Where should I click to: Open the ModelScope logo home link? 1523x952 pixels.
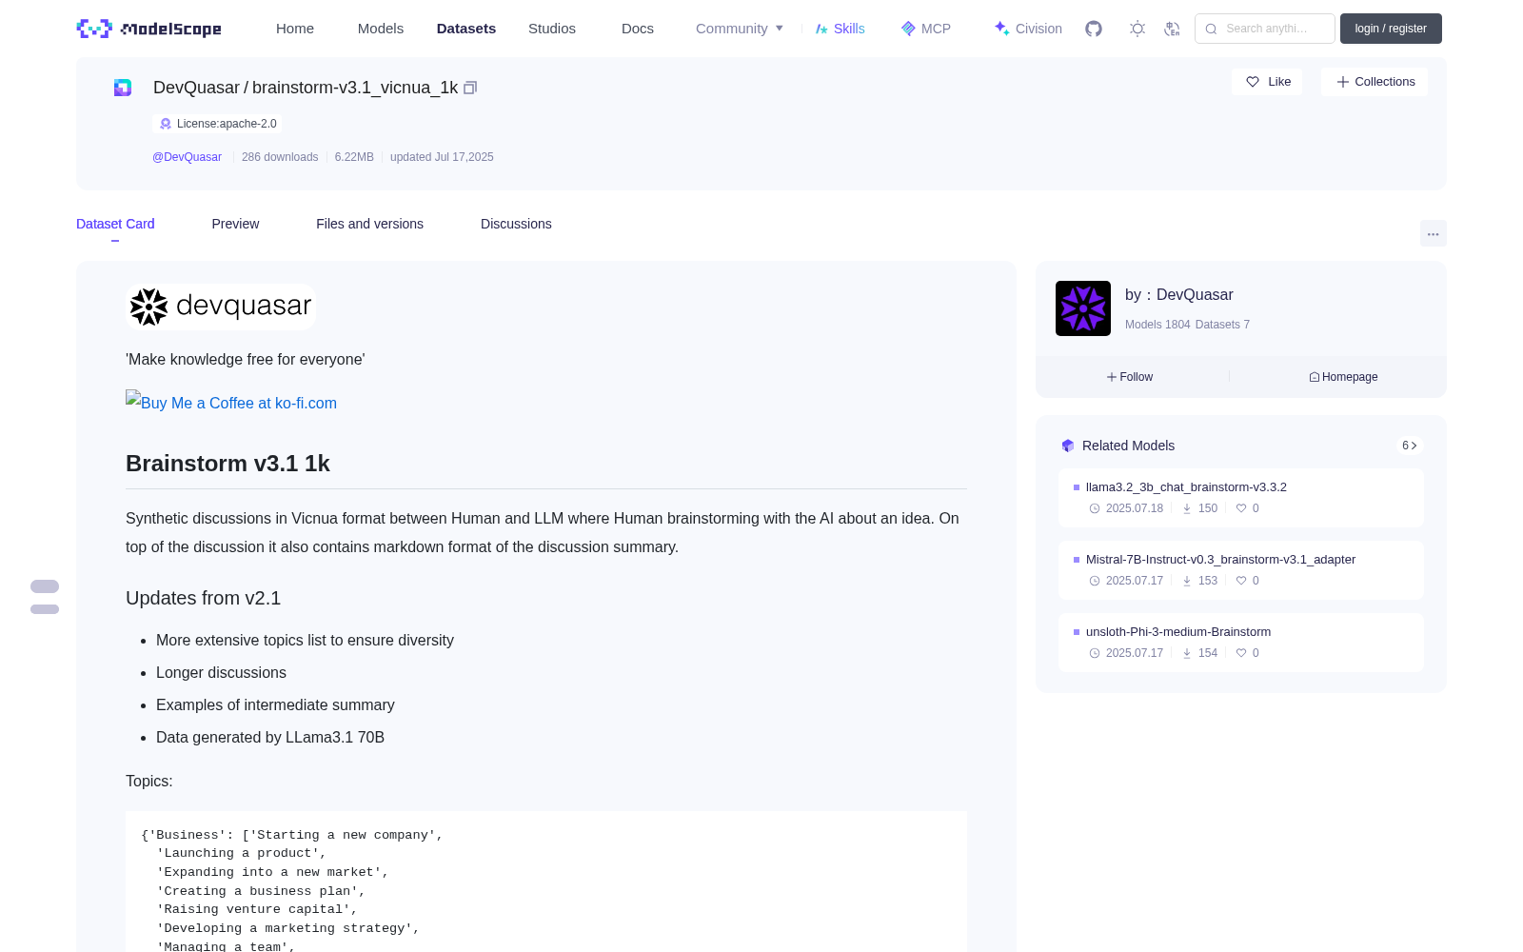click(x=148, y=29)
